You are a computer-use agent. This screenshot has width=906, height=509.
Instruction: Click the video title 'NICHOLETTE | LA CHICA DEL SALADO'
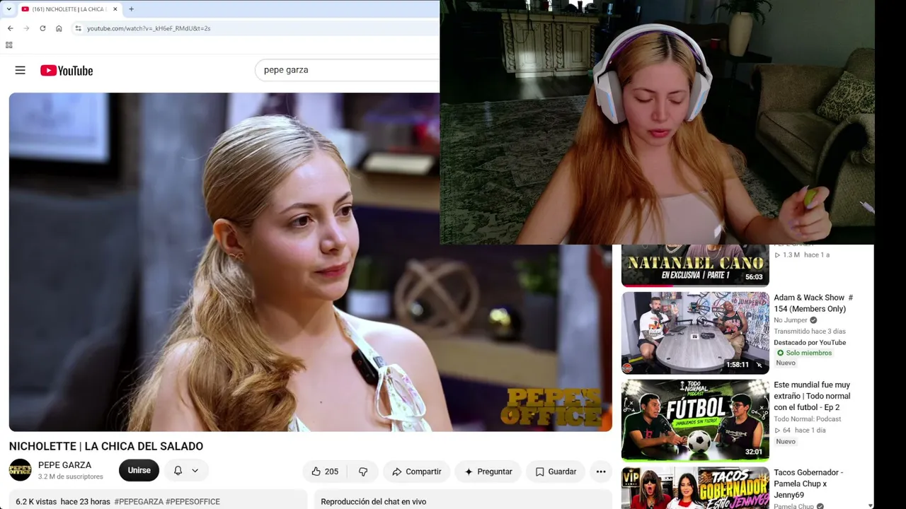pos(106,446)
